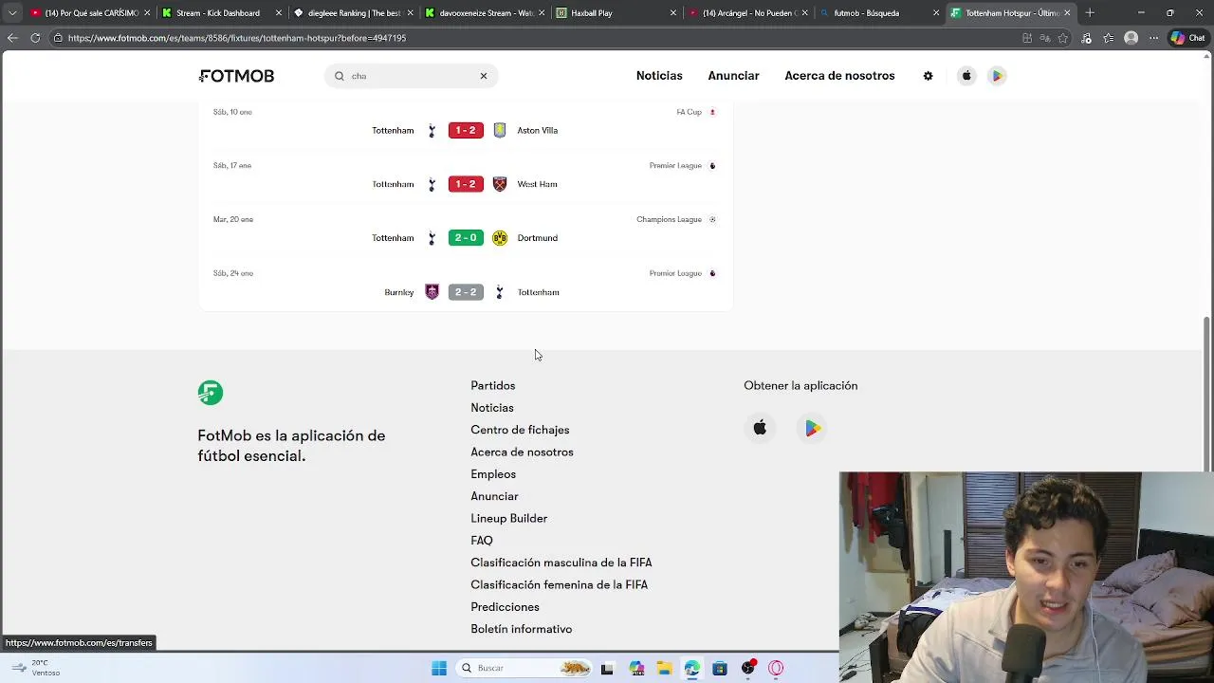Open the Burnley 2-2 Tottenham score

[466, 292]
